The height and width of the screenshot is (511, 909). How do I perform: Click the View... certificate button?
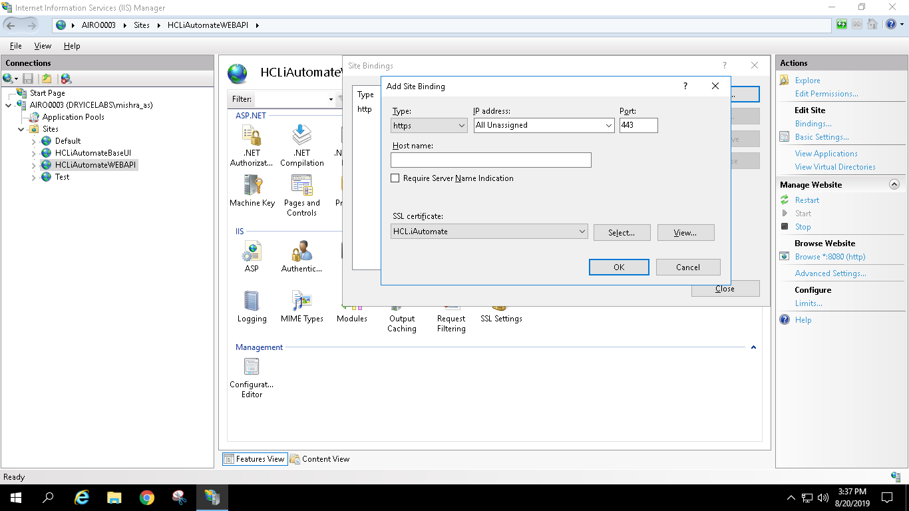tap(685, 232)
